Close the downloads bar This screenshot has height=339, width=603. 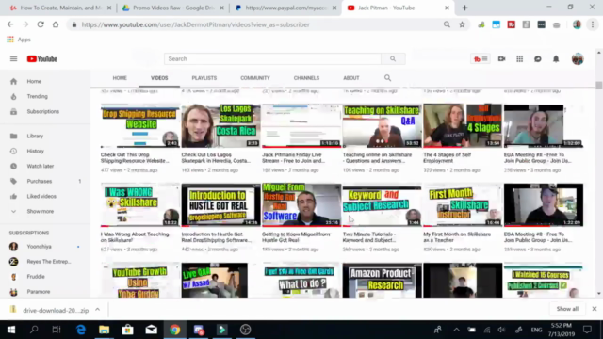[595, 309]
